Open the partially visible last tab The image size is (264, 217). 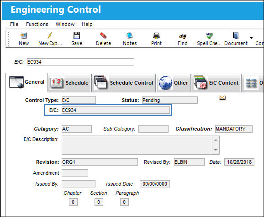pyautogui.click(x=253, y=83)
